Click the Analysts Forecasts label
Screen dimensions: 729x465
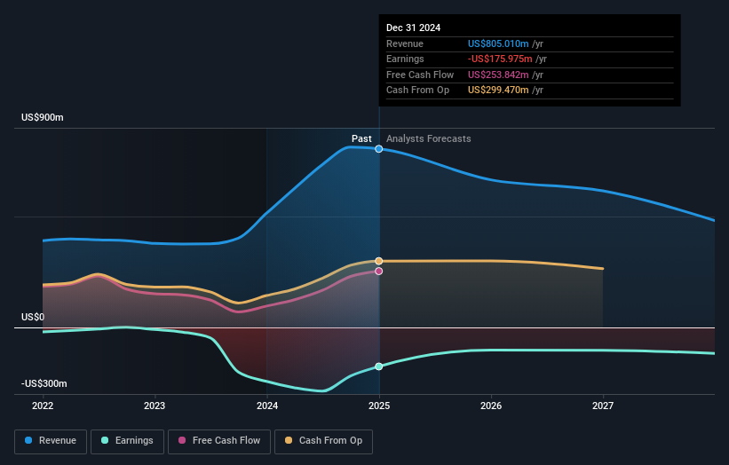tap(429, 138)
